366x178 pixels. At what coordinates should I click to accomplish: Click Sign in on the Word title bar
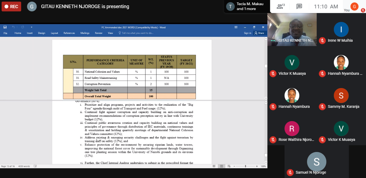(x=247, y=33)
